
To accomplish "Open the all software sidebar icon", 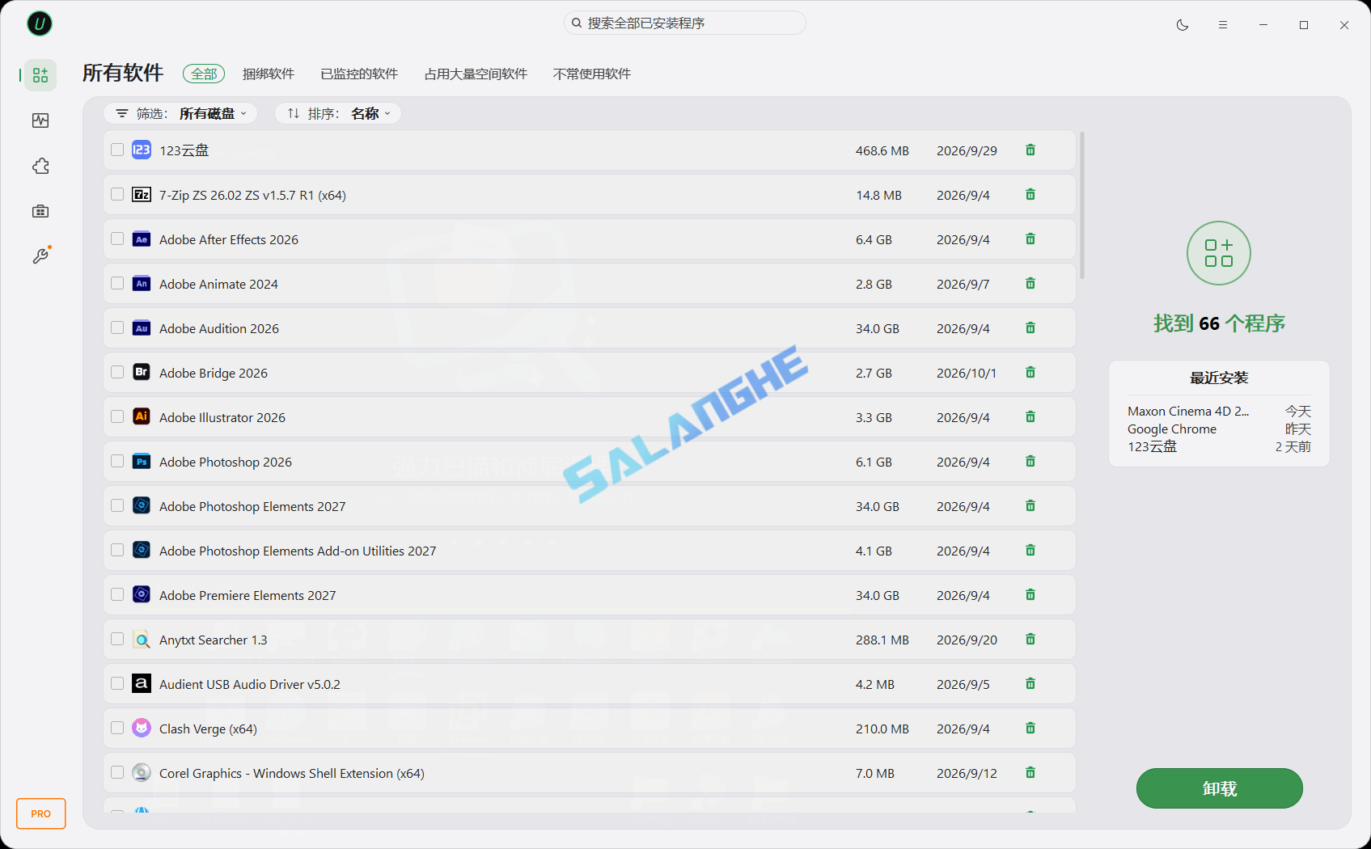I will [x=40, y=75].
